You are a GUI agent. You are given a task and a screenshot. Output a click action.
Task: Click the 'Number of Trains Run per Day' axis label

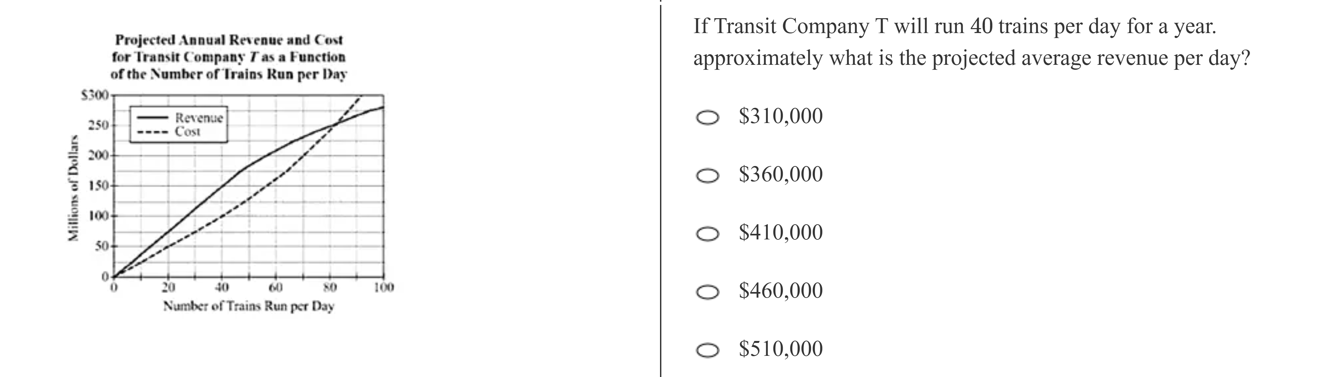249,306
